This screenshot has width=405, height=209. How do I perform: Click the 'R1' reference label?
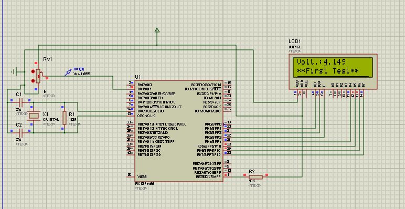pyautogui.click(x=72, y=114)
